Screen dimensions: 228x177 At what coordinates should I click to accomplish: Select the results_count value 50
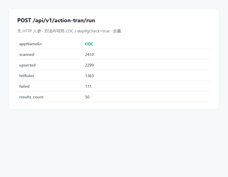point(87,97)
